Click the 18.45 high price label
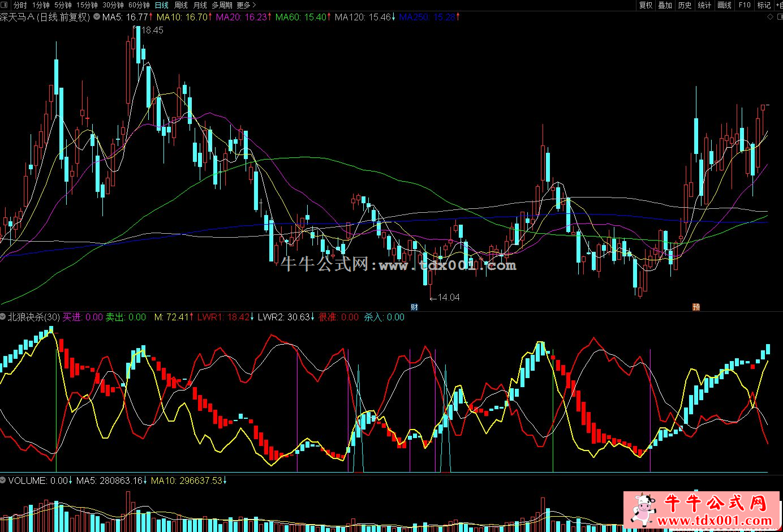Screen dimensions: 783x532 pos(152,30)
